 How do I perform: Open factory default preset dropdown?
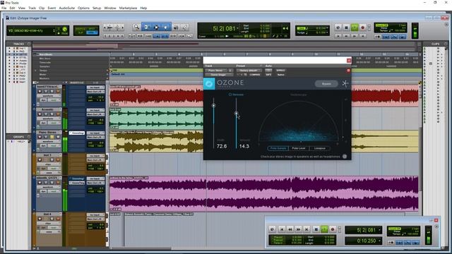coord(249,71)
